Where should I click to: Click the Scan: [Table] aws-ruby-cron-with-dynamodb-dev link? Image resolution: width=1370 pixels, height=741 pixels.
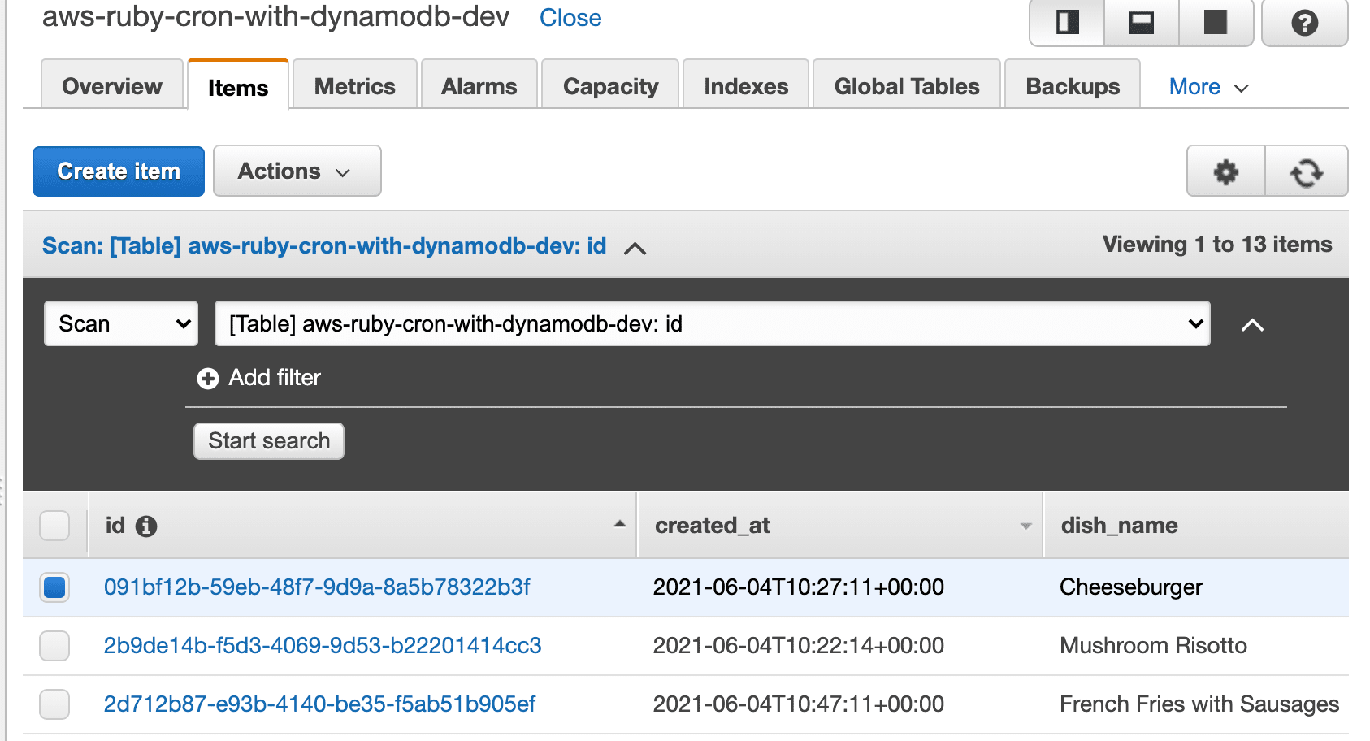[324, 246]
